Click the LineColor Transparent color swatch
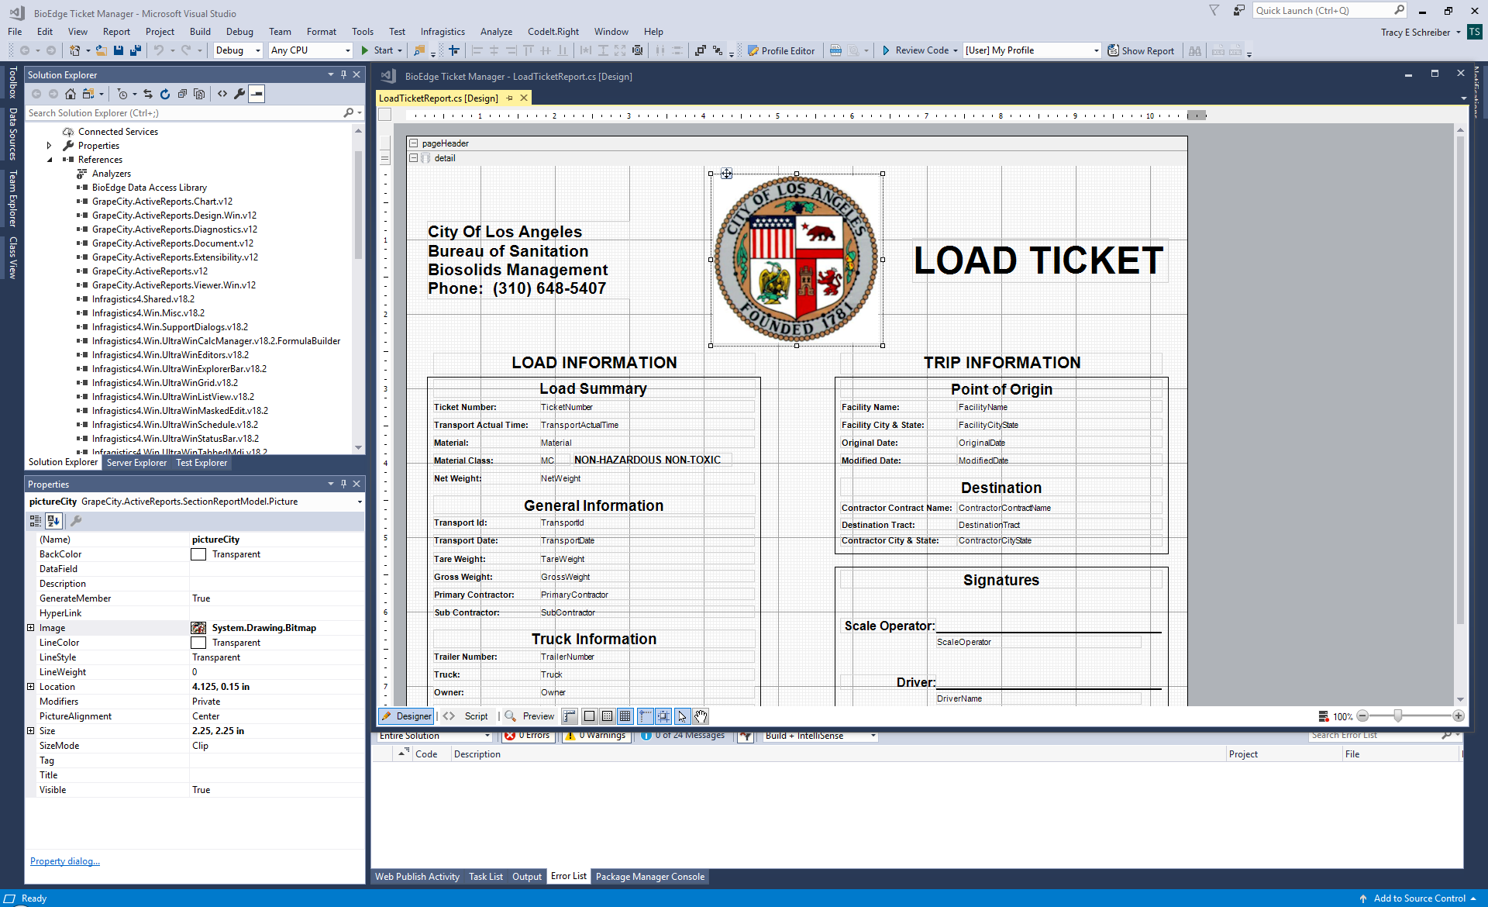Viewport: 1488px width, 907px height. click(198, 643)
